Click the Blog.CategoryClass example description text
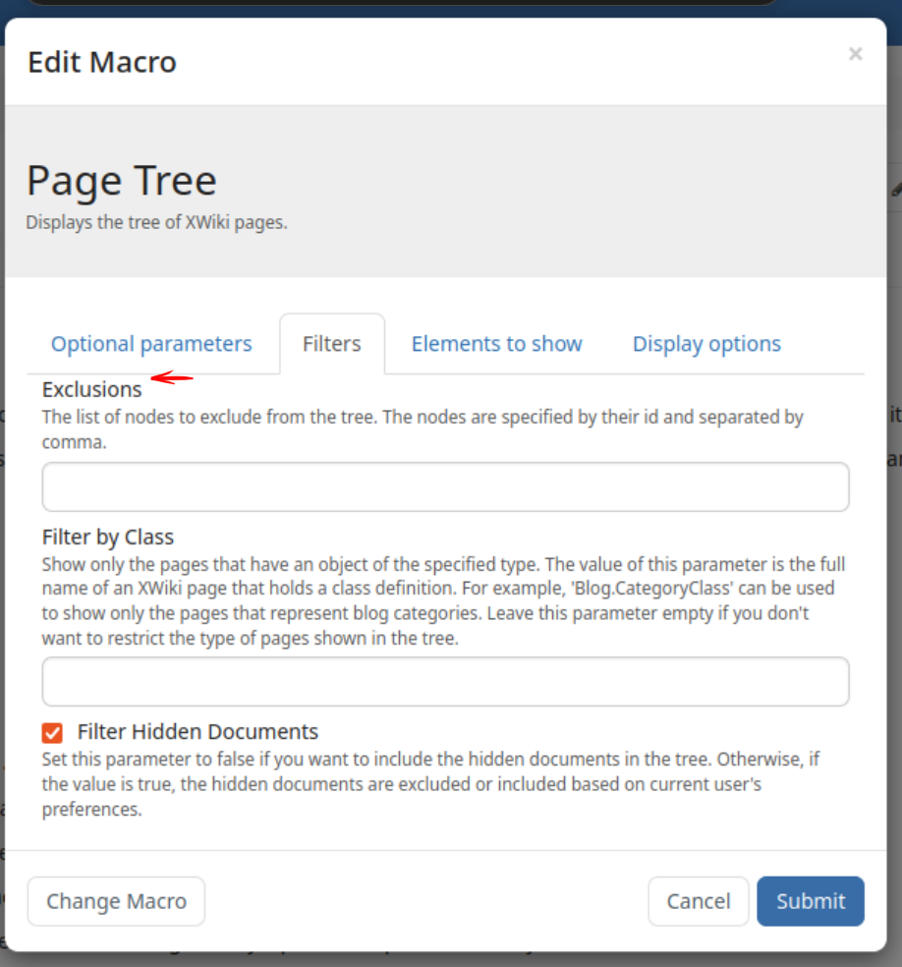The height and width of the screenshot is (967, 902). (442, 601)
